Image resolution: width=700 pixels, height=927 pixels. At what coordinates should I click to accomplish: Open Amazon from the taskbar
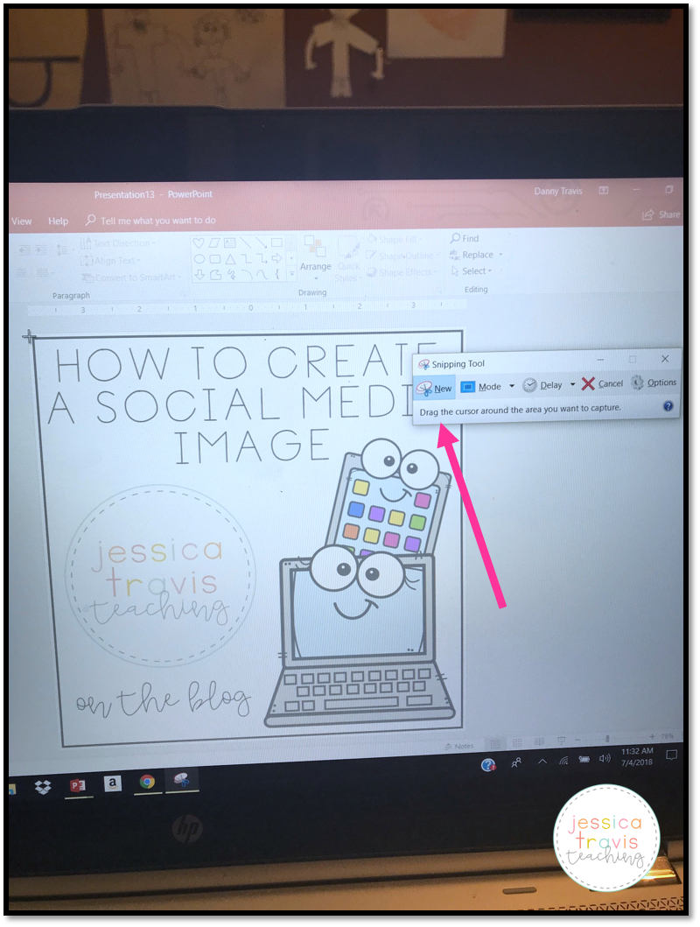(112, 783)
